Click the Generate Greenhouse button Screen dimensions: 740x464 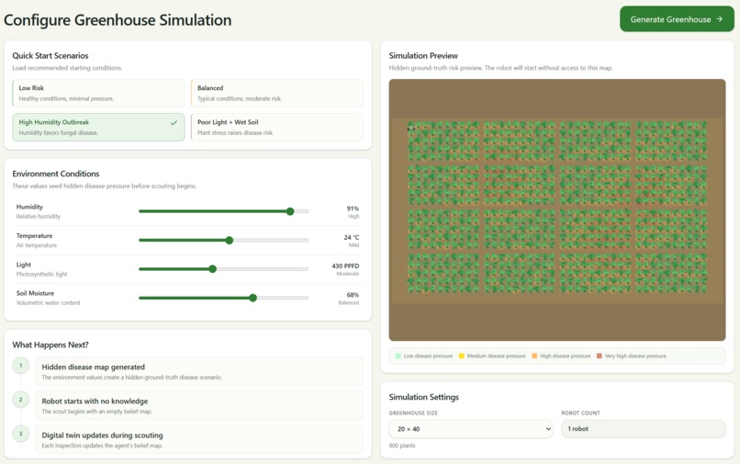tap(677, 19)
